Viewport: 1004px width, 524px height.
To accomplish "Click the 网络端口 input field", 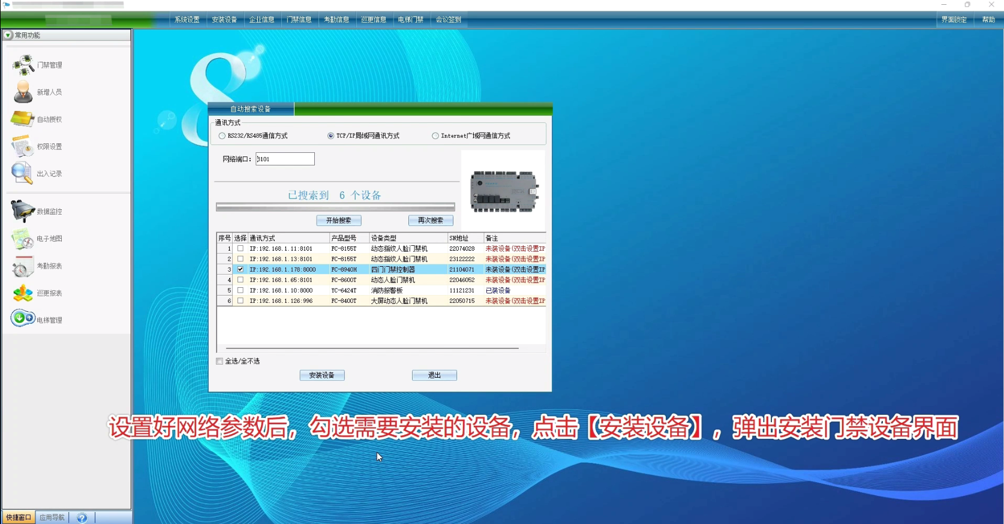I will tap(285, 159).
